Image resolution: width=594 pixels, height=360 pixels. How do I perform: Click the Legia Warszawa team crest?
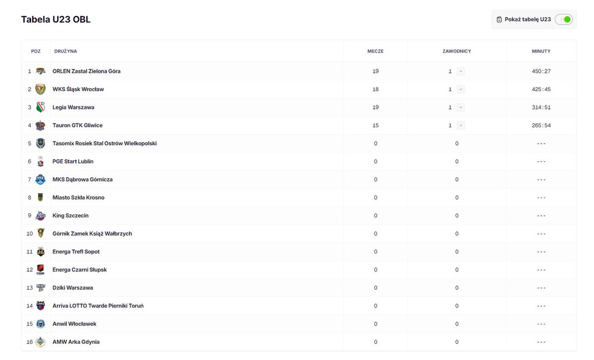coord(41,107)
